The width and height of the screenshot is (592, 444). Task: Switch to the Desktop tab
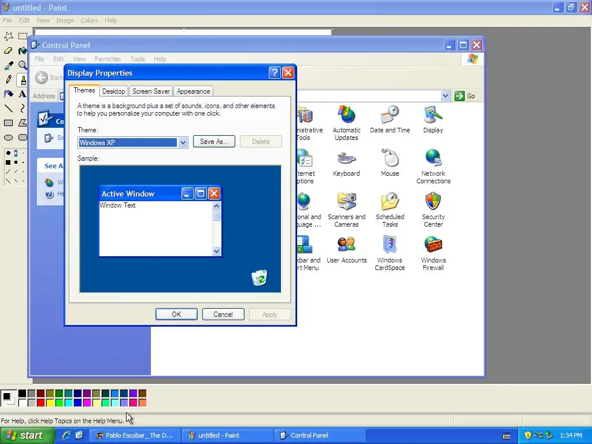pyautogui.click(x=114, y=91)
